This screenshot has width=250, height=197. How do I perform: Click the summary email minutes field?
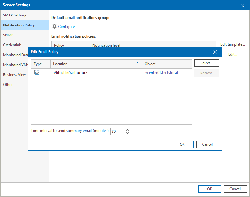pyautogui.click(x=118, y=132)
